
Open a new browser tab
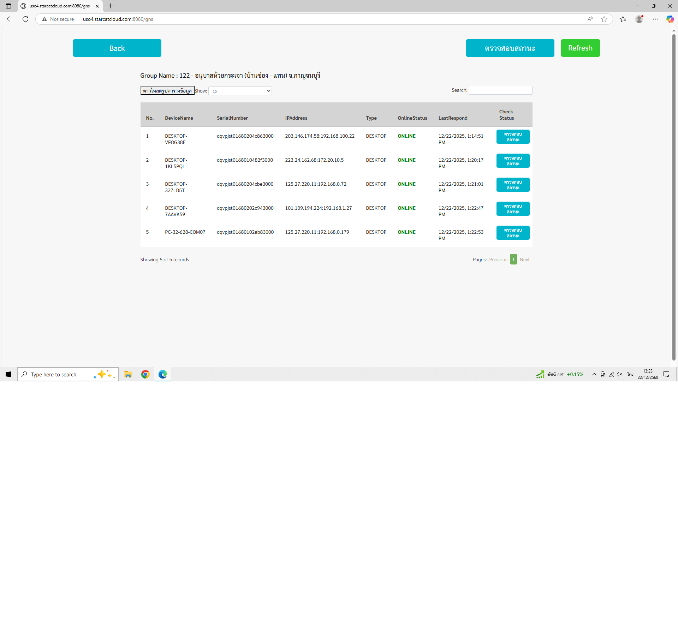111,6
